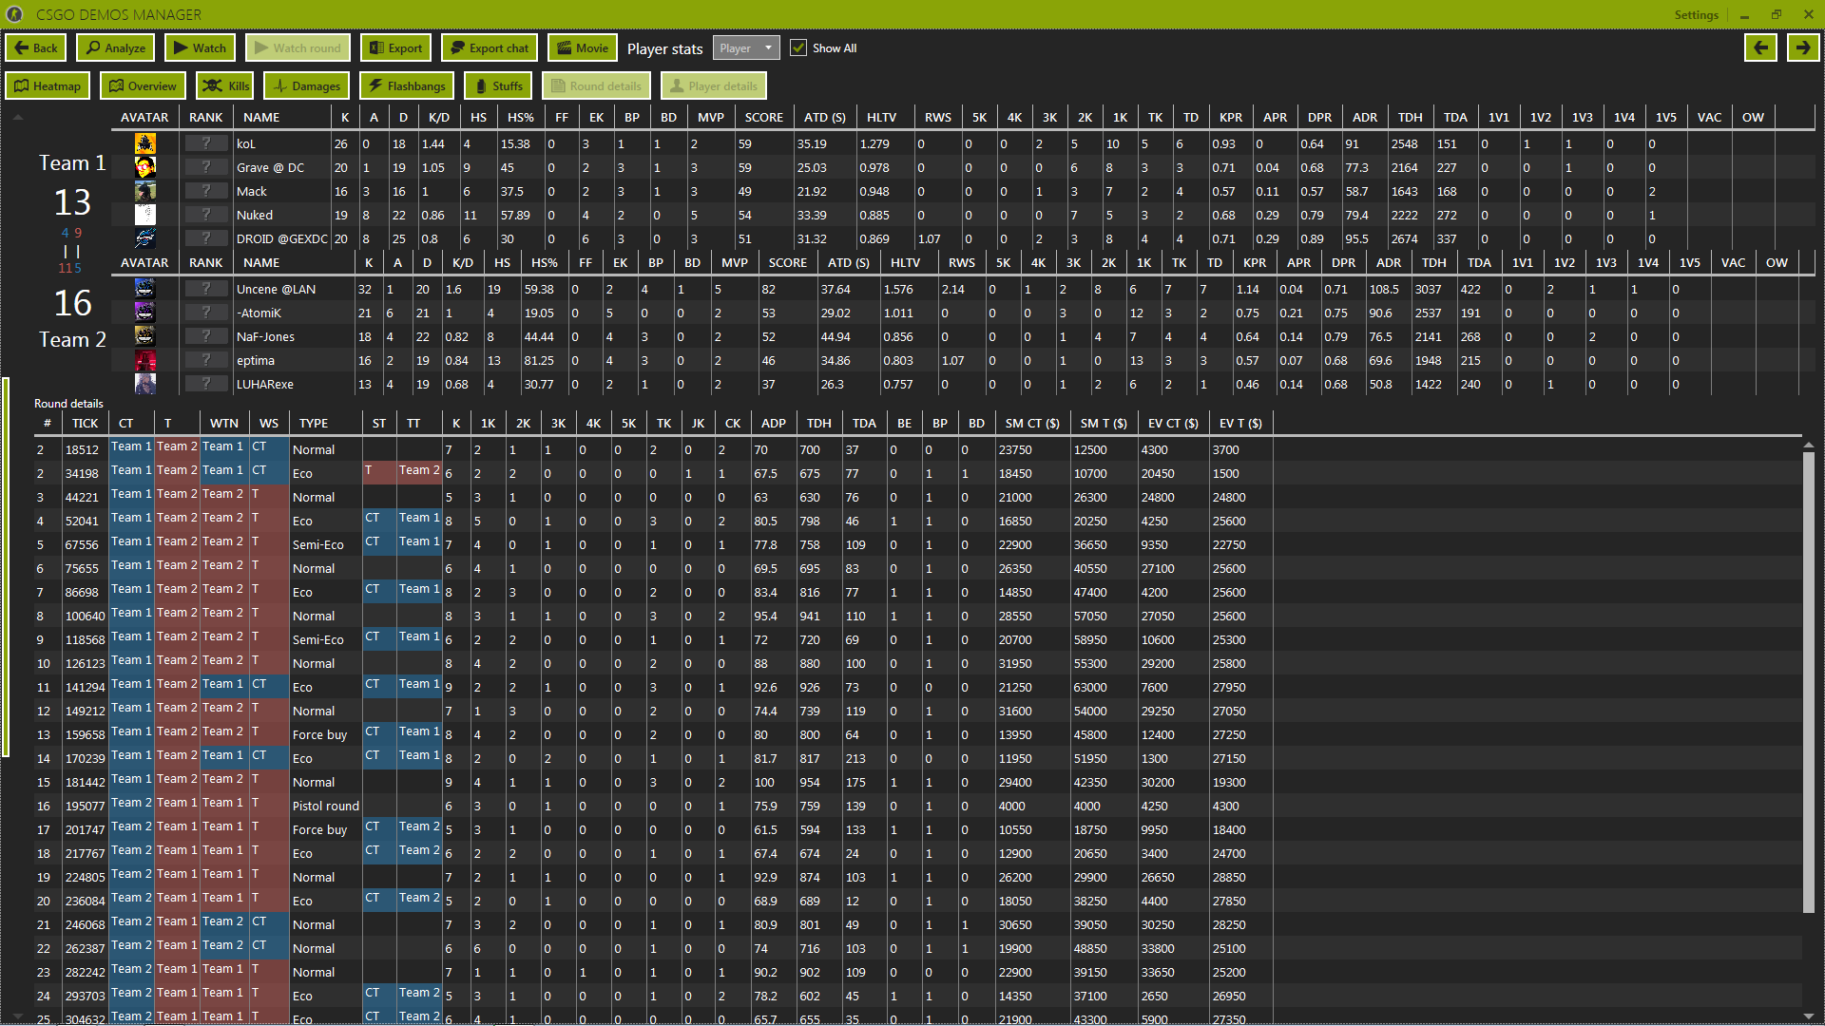Go back with the Back button

36,48
